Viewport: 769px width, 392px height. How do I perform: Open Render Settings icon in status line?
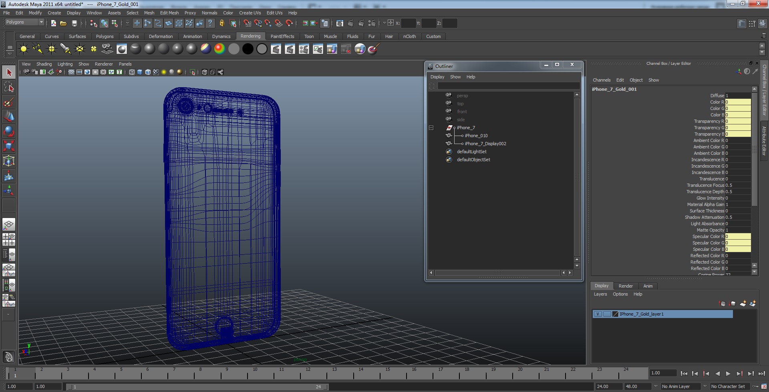tap(372, 23)
